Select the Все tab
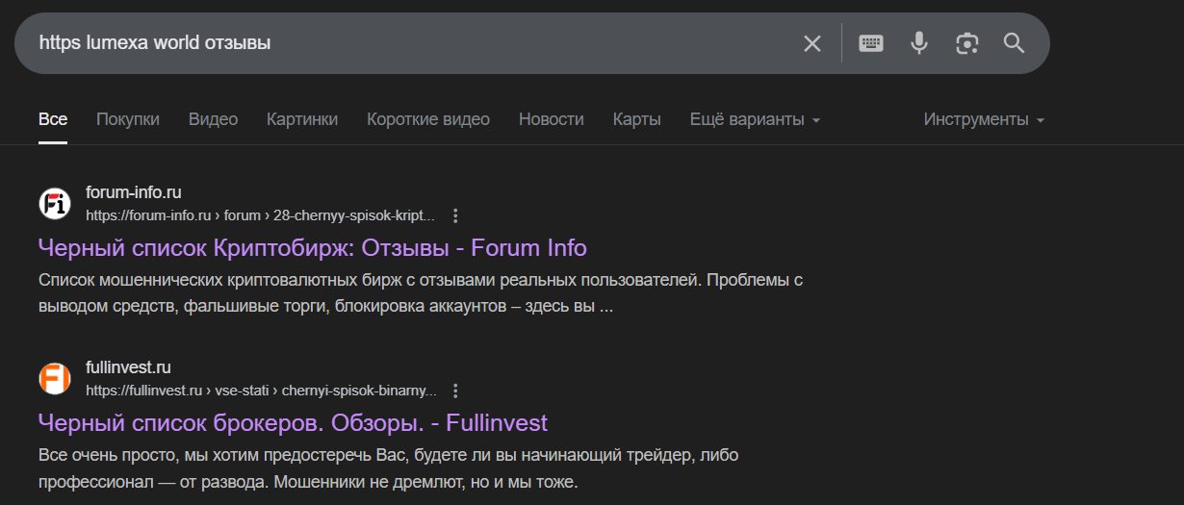Image resolution: width=1184 pixels, height=505 pixels. coord(53,119)
